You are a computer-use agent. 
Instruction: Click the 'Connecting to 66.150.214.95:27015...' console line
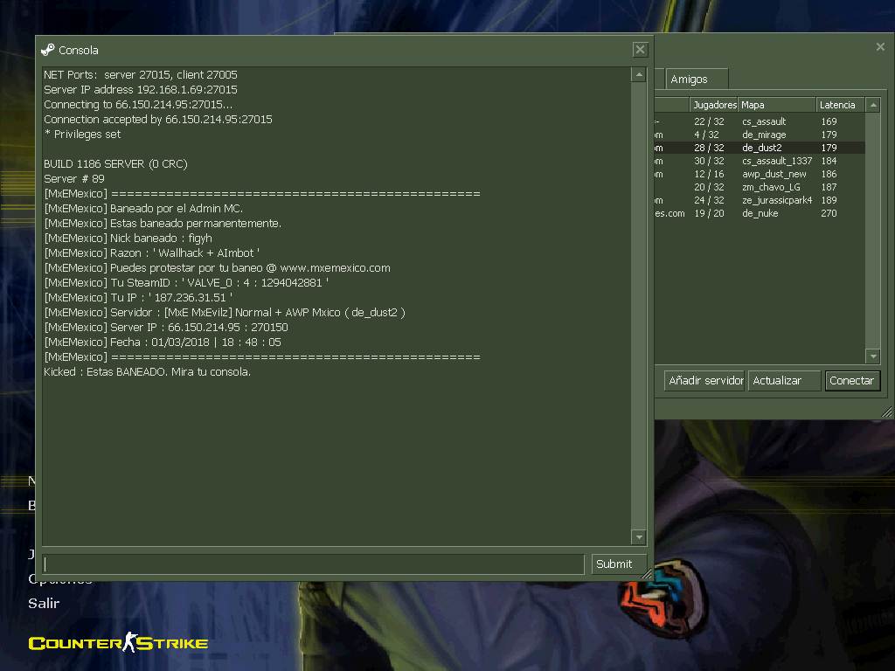[x=138, y=105]
